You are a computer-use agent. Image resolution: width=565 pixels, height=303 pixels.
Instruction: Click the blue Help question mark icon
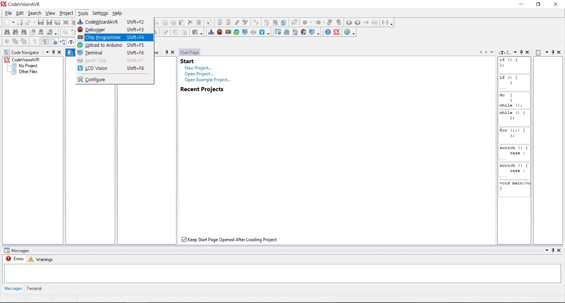tap(328, 32)
